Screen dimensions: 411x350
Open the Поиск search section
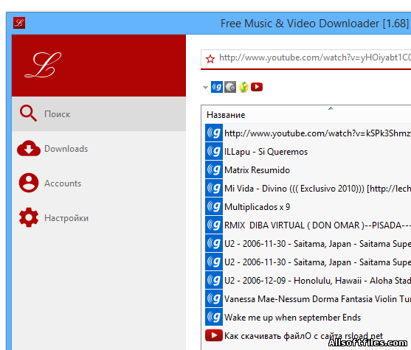99,114
